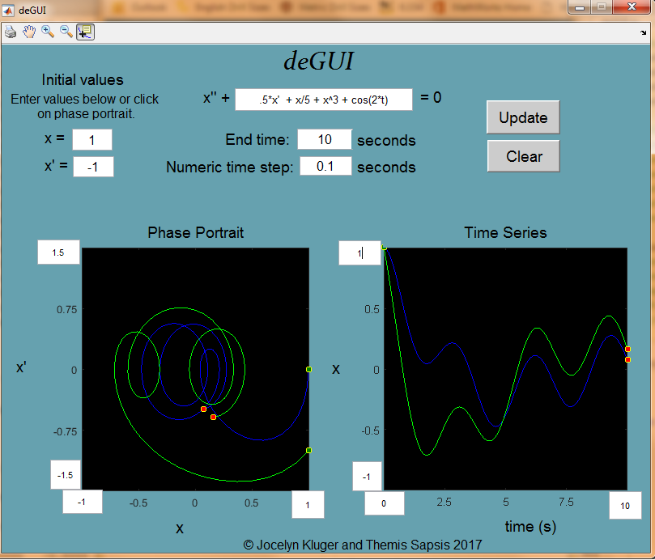Click the MATLAB logo in title bar
Screen dimensions: 655x560
click(9, 7)
